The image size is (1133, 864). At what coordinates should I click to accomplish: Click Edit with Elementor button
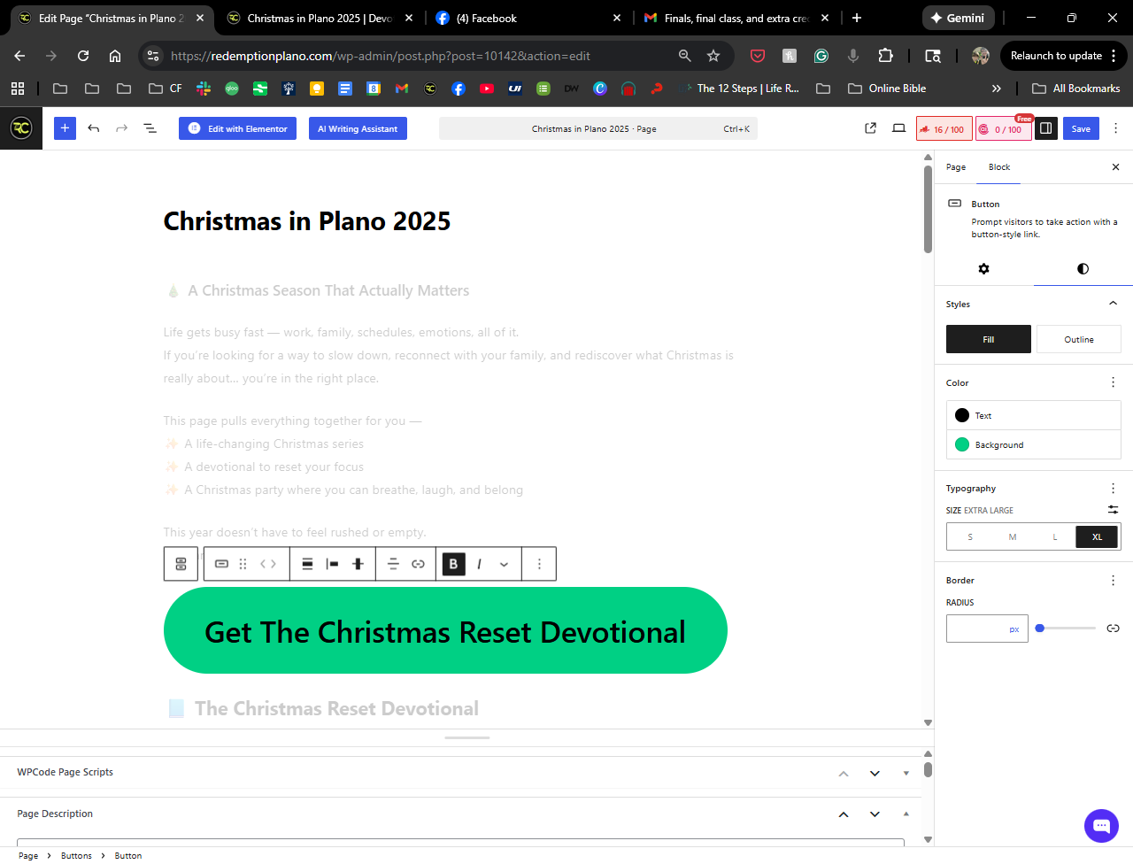tap(237, 128)
